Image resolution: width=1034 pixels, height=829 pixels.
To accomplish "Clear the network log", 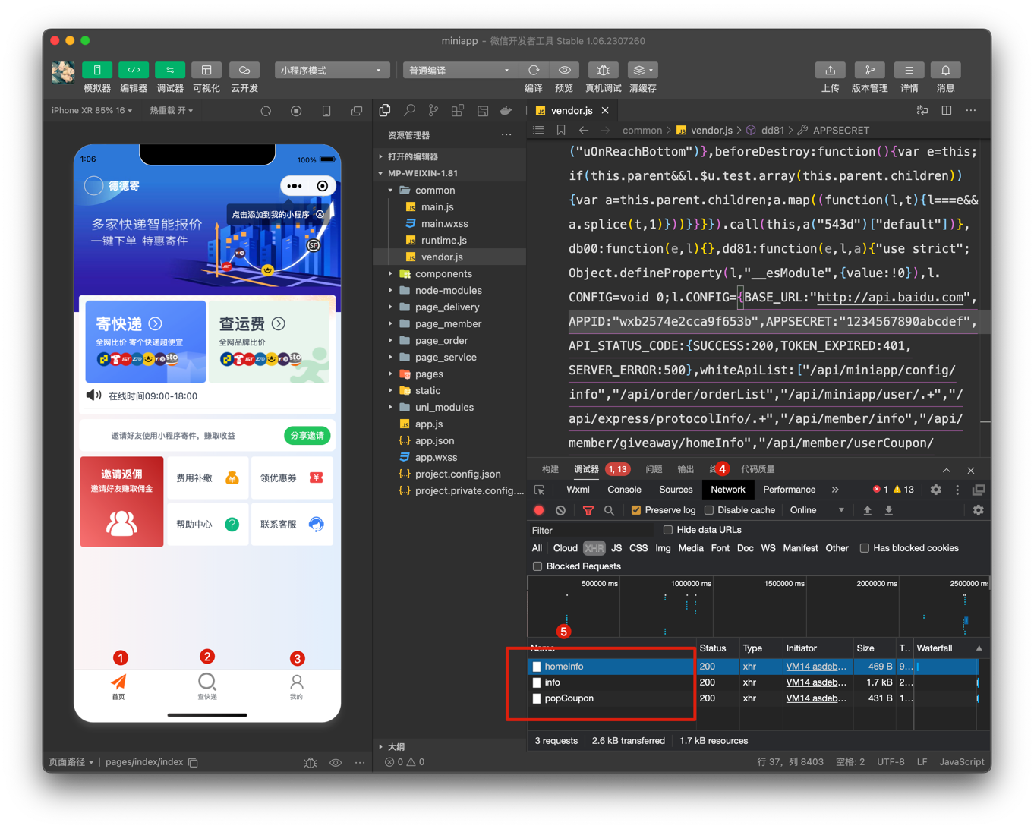I will 560,510.
